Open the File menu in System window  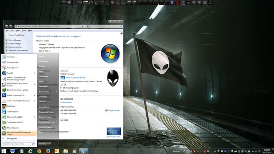pyautogui.click(x=7, y=30)
